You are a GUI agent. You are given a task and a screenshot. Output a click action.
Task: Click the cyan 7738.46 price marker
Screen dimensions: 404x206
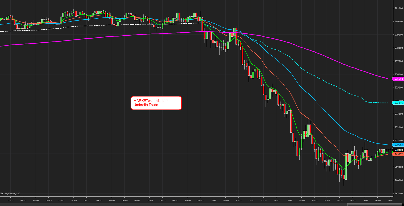(x=398, y=103)
